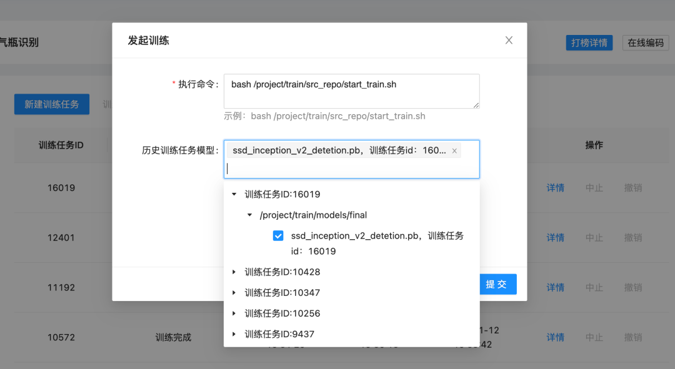Open 详情 link for task 11192
Viewport: 675px width, 369px height.
click(x=556, y=287)
